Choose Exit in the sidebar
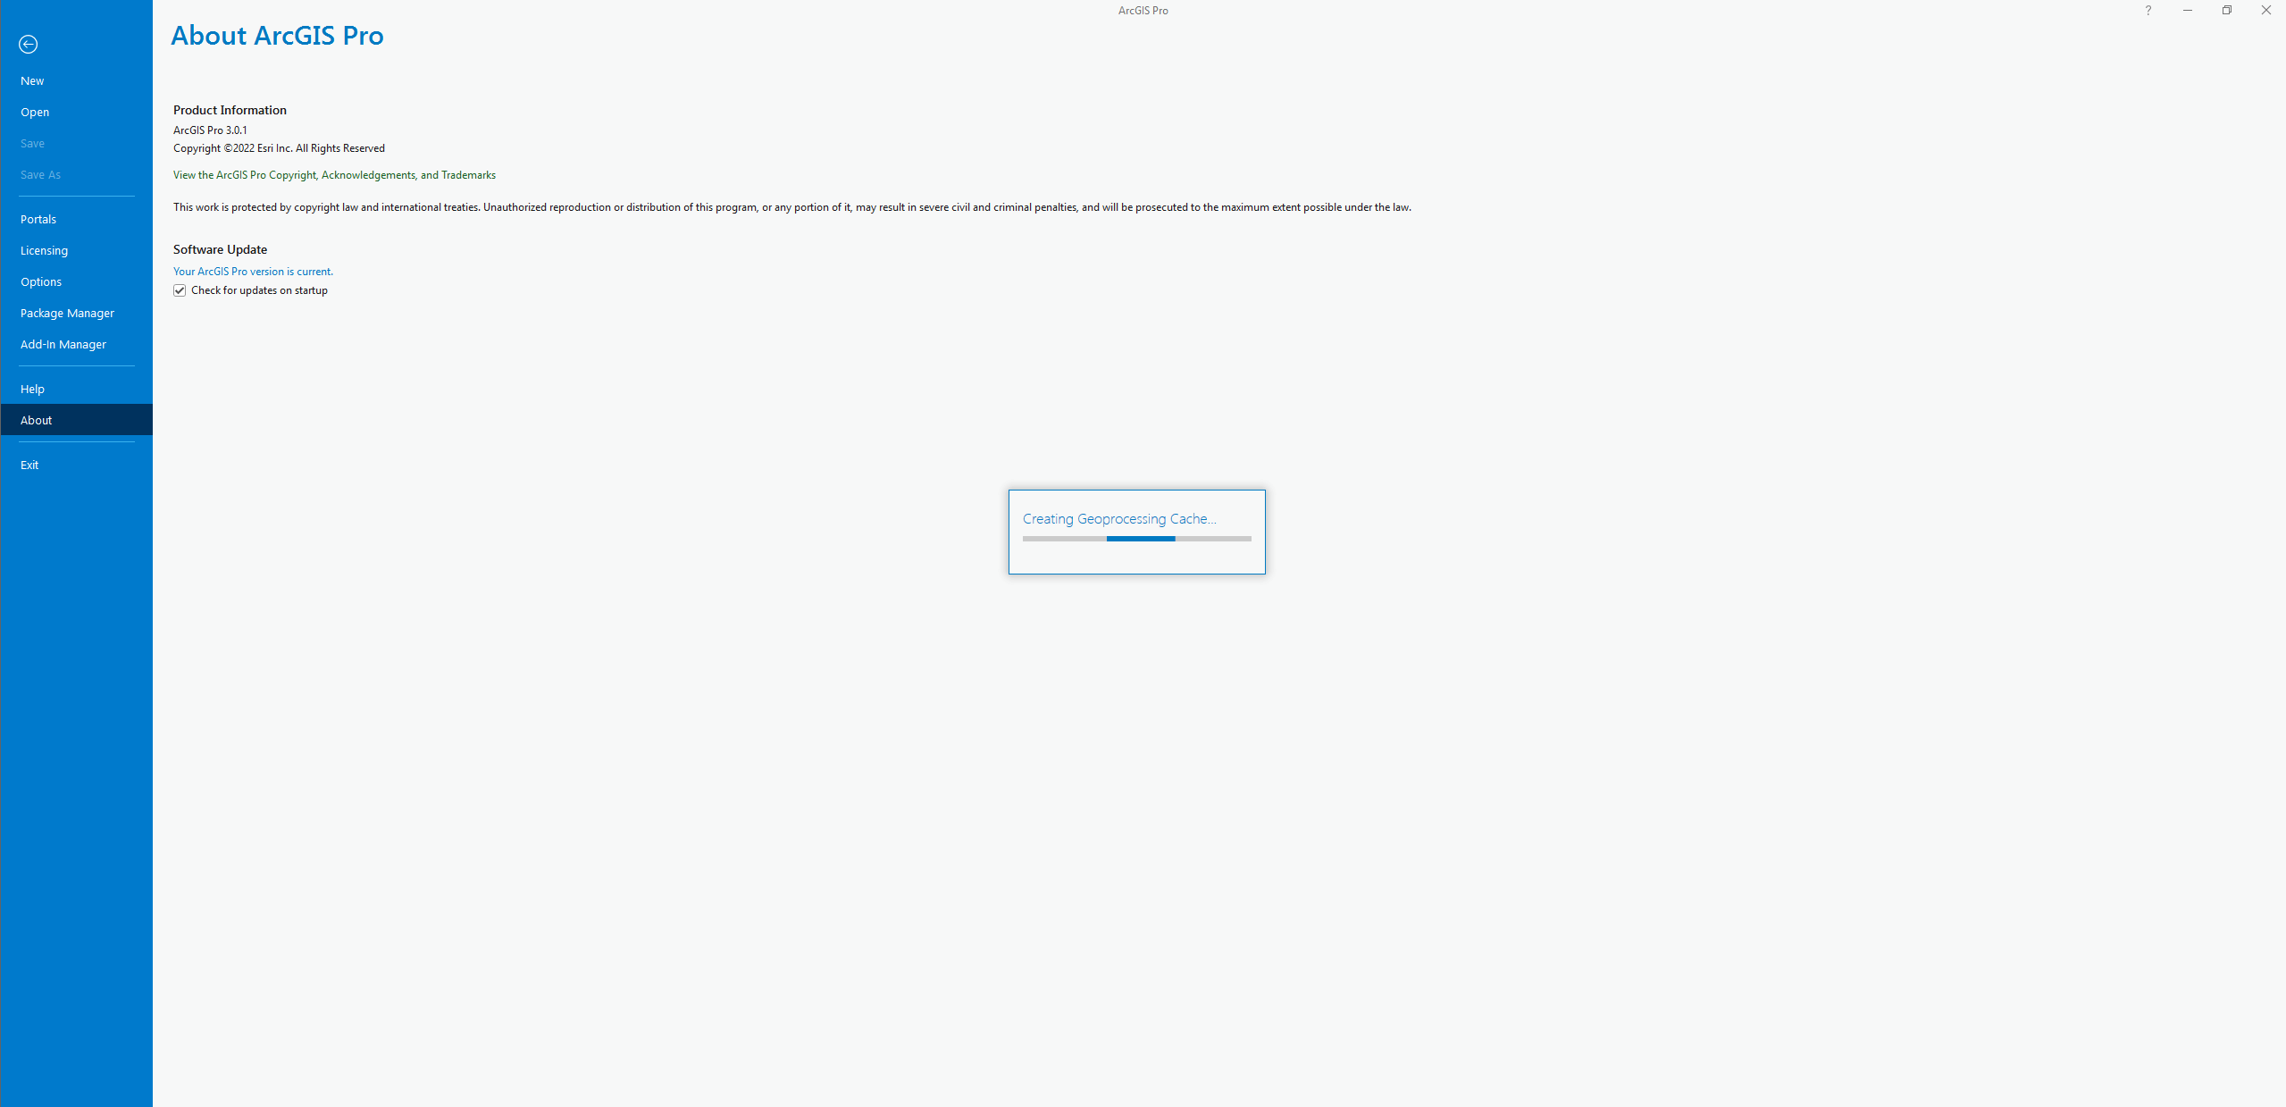 click(x=77, y=465)
